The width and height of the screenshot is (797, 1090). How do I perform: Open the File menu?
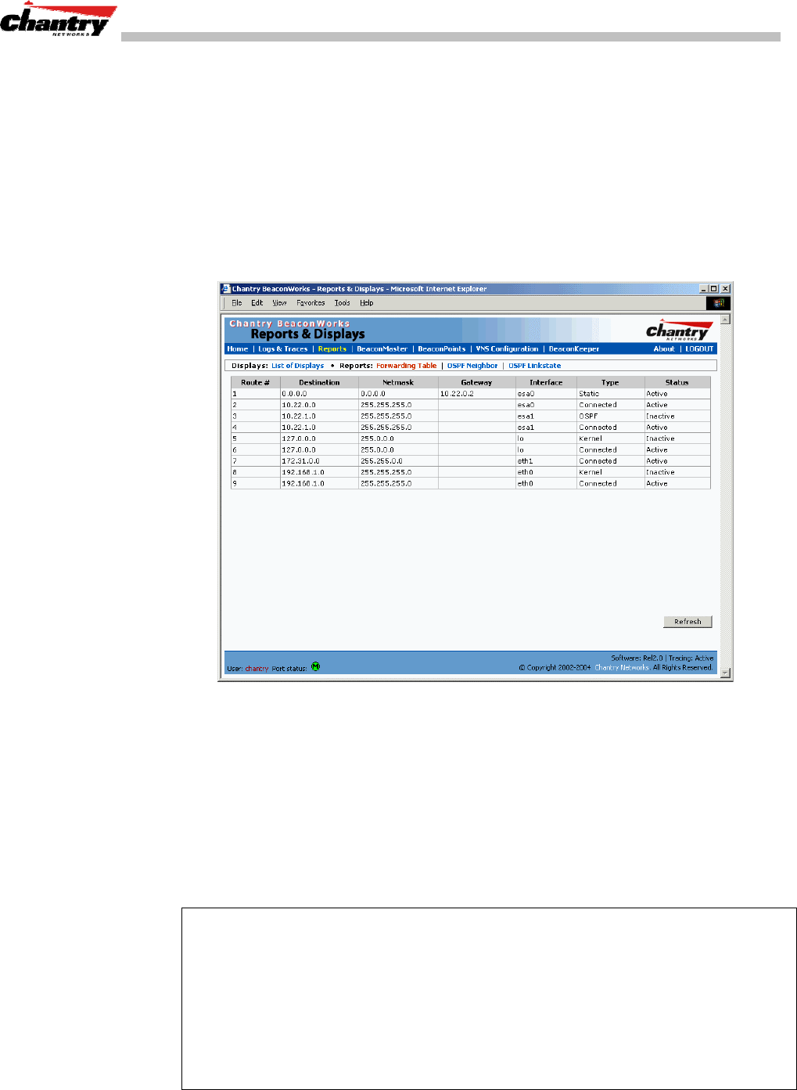point(236,303)
